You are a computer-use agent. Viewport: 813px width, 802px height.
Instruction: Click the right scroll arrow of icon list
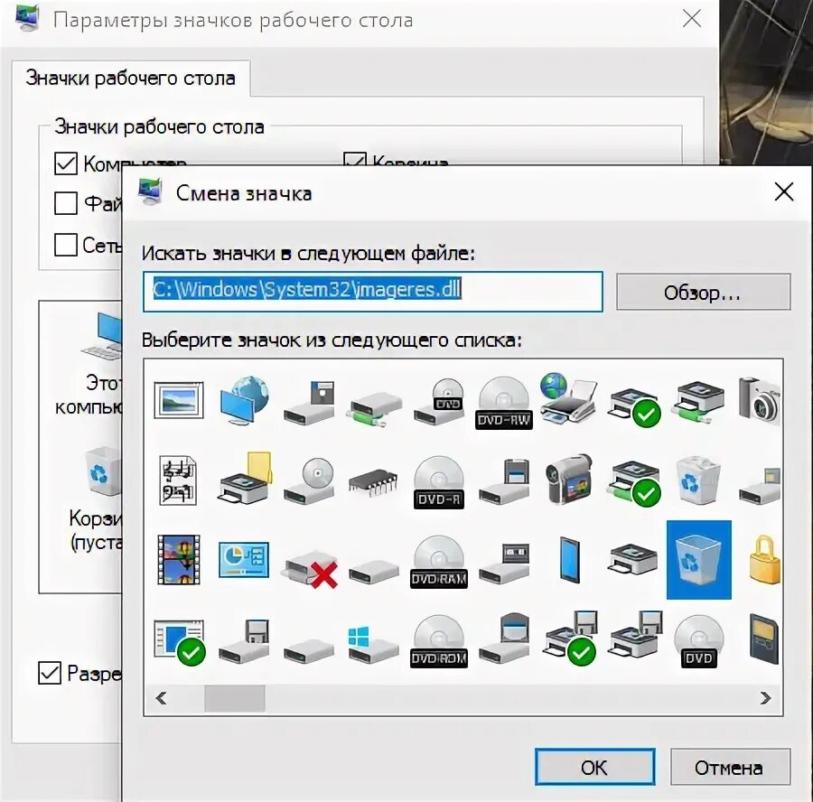point(765,698)
